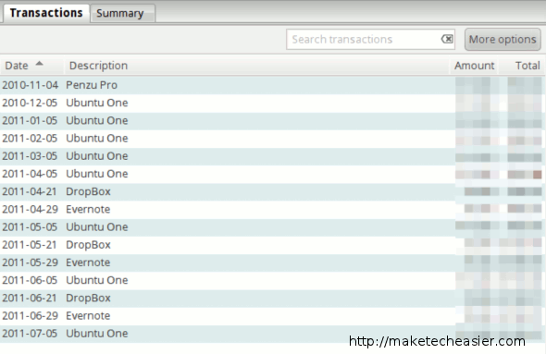Viewport: 546px width, 354px height.
Task: Select the DropBox row dated 2011-04-21
Action: click(x=273, y=191)
